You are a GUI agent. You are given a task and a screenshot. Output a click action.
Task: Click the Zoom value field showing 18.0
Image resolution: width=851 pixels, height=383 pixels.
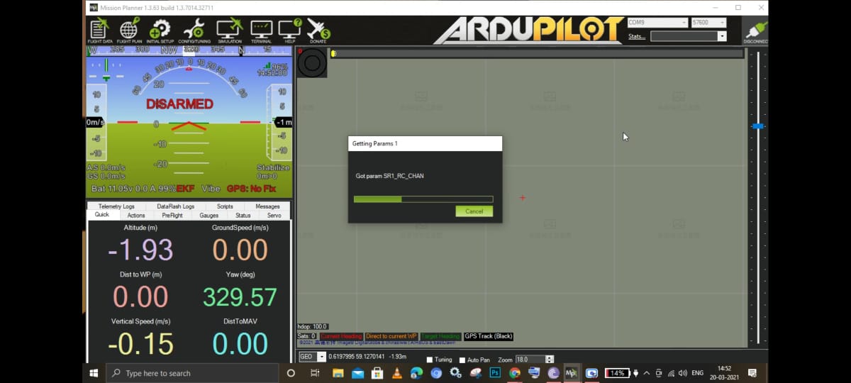(530, 360)
